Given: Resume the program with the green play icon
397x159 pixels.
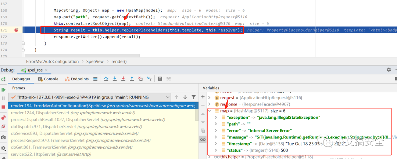Looking at the screenshot, I should point(3,90).
